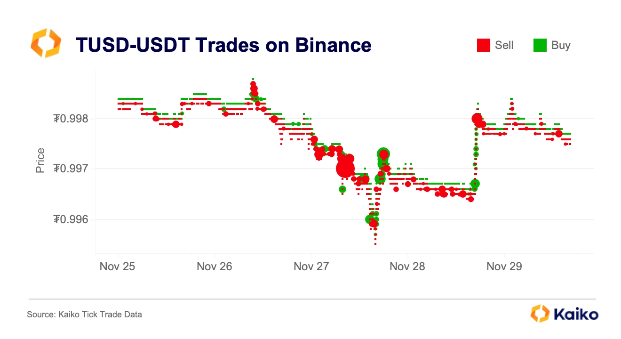This screenshot has height=339, width=621.
Task: Click the largest red sell bubble
Action: 345,168
